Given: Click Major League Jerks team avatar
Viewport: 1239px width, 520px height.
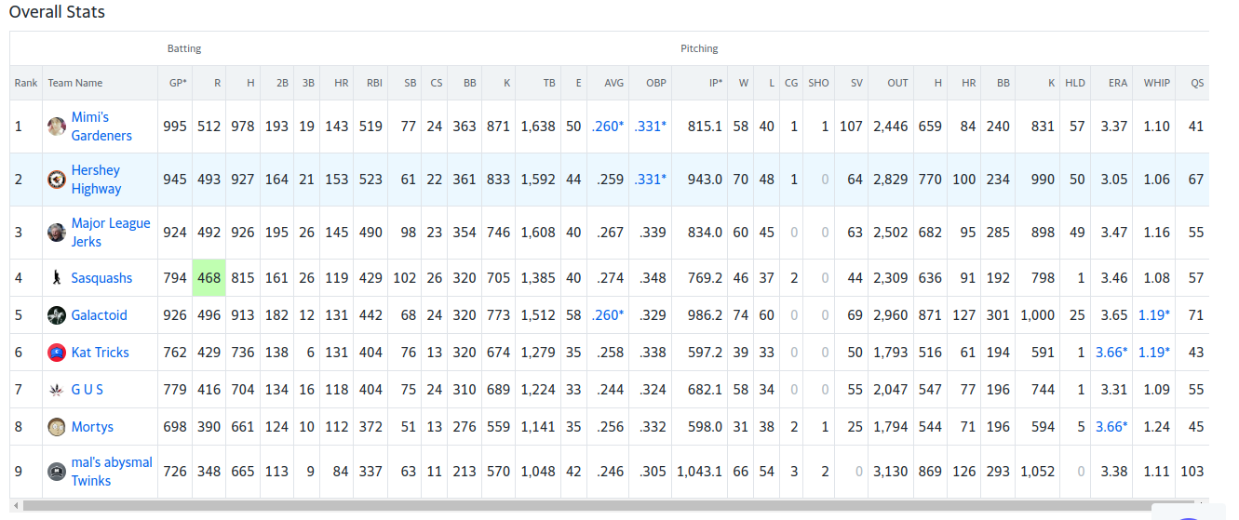Looking at the screenshot, I should click(x=57, y=233).
